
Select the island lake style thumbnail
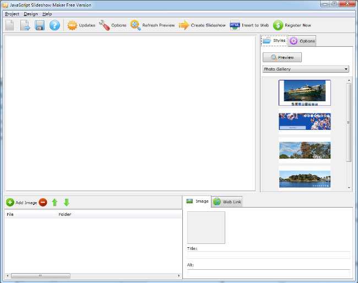(305, 179)
